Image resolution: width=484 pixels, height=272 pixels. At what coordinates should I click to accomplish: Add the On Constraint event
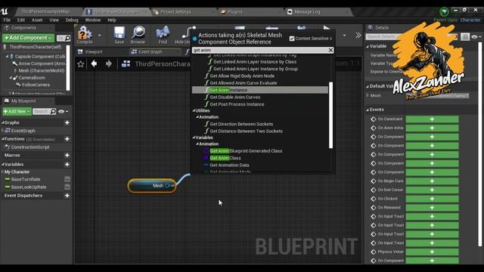click(x=432, y=119)
